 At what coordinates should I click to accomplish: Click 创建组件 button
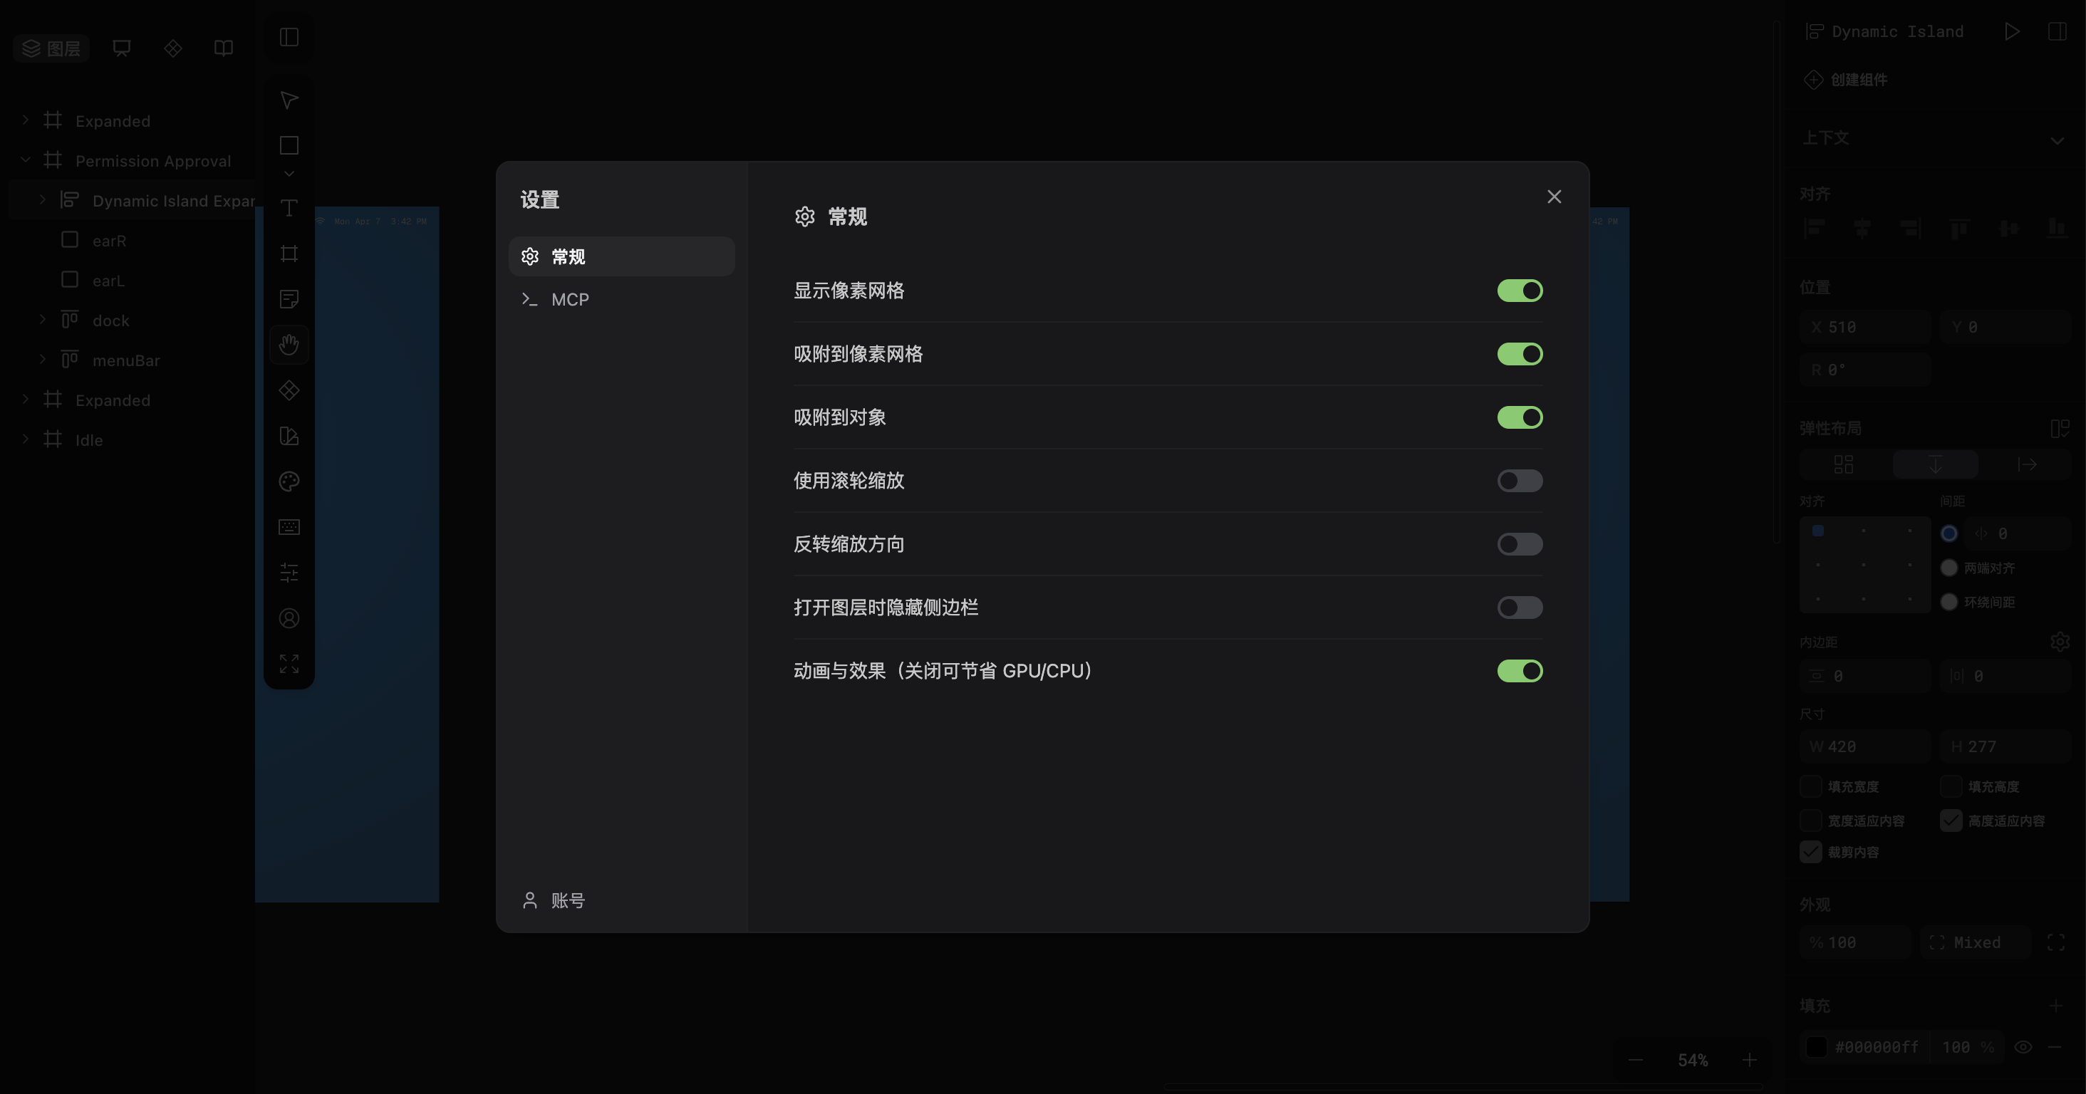point(1845,79)
